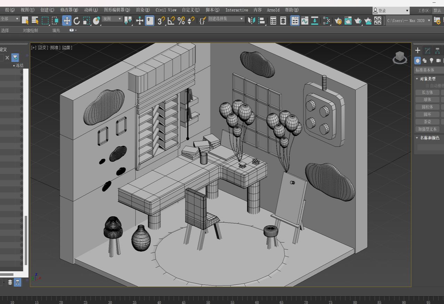Open the Arnold menu

point(273,10)
